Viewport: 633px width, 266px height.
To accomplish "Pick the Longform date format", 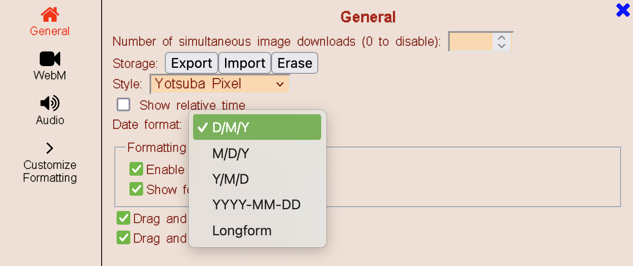I will click(x=242, y=231).
